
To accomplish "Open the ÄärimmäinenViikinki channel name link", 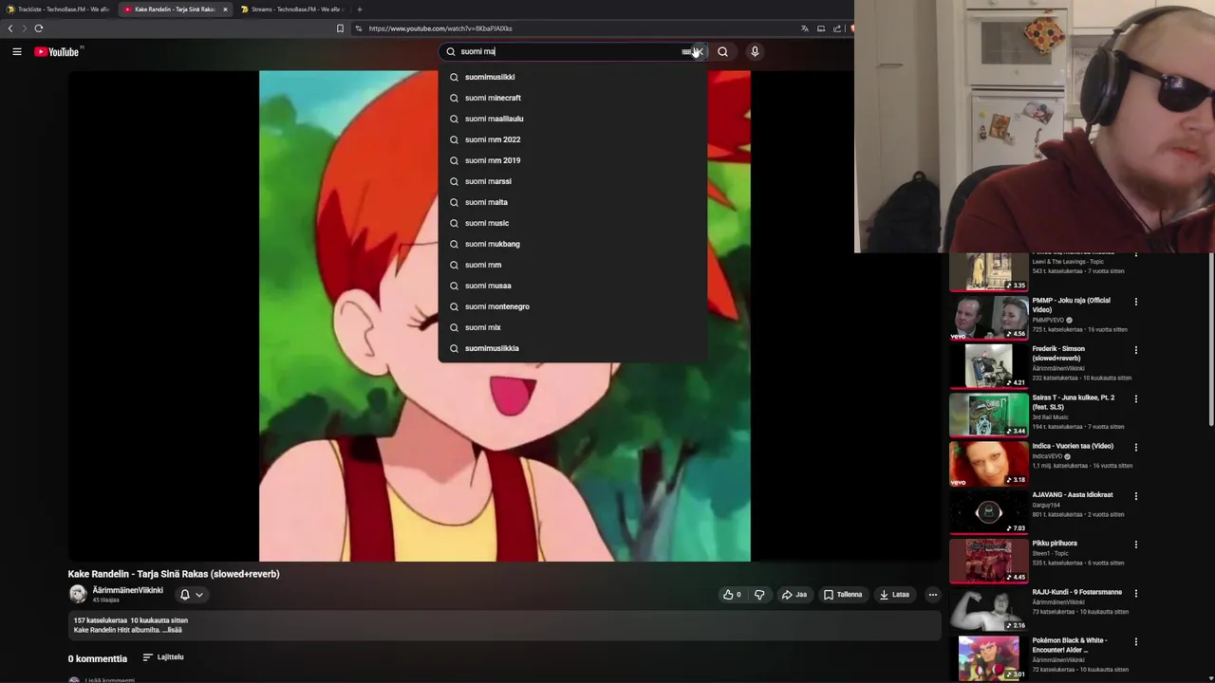I will point(127,590).
